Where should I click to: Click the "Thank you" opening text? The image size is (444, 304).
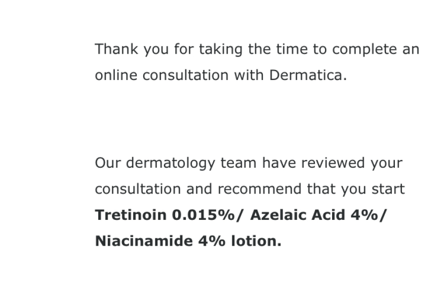coord(118,50)
